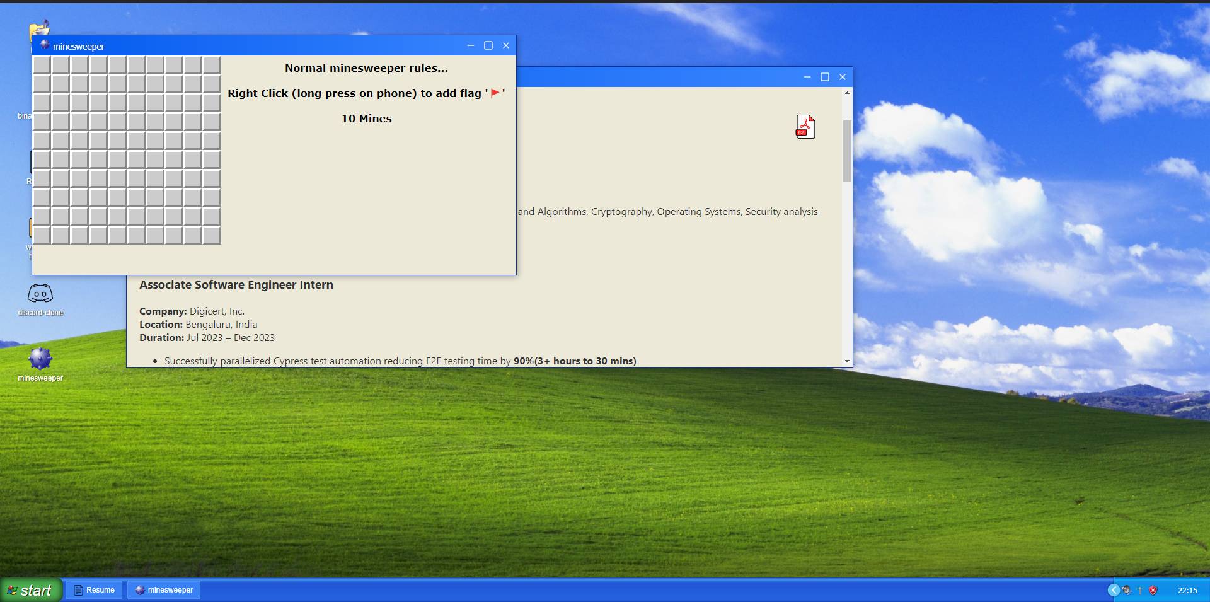Click the 'minesweeper' title text in the window title bar
Screen dimensions: 1210x602
(x=79, y=47)
